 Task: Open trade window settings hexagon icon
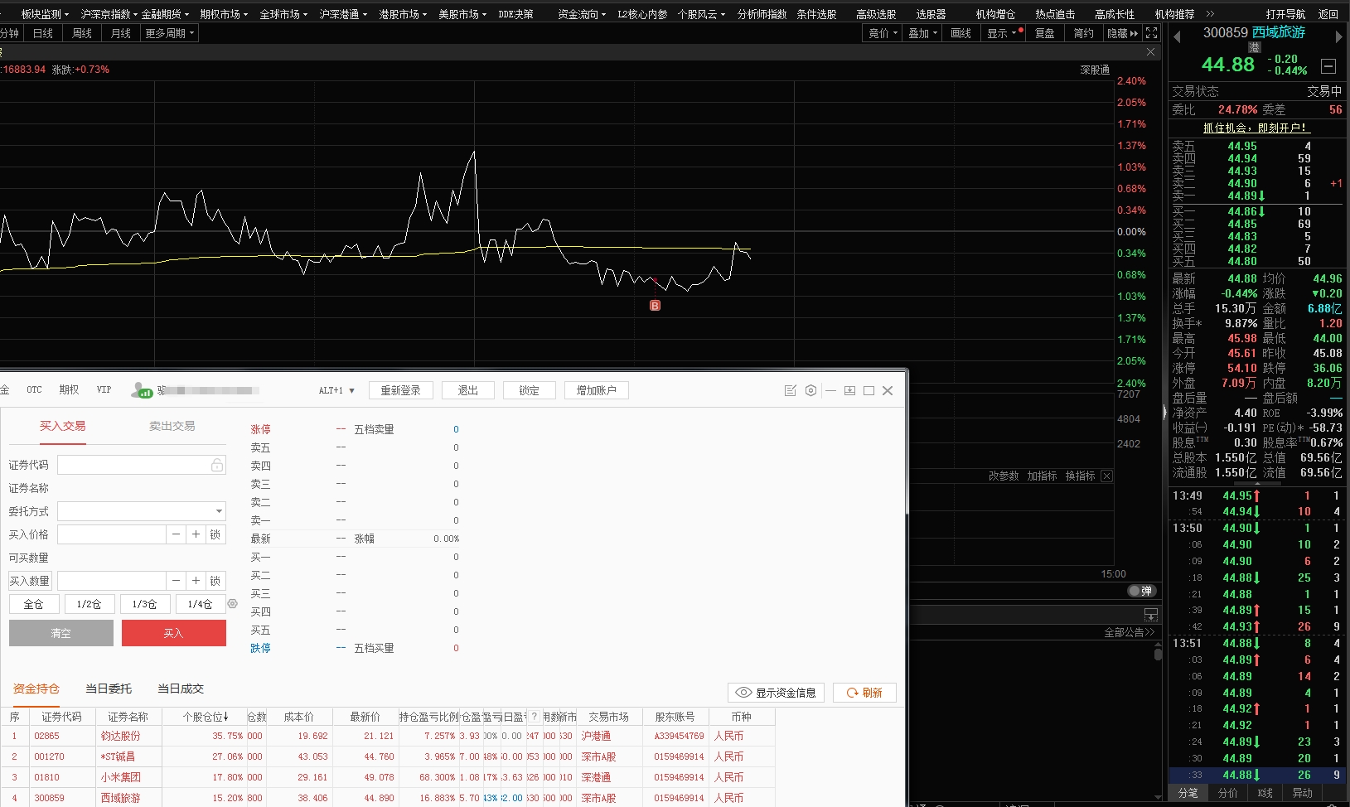click(810, 390)
